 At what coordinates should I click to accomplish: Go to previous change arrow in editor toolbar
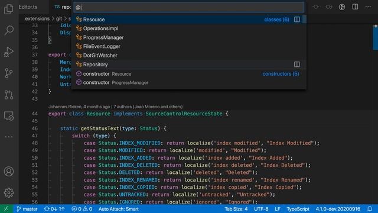click(x=316, y=7)
